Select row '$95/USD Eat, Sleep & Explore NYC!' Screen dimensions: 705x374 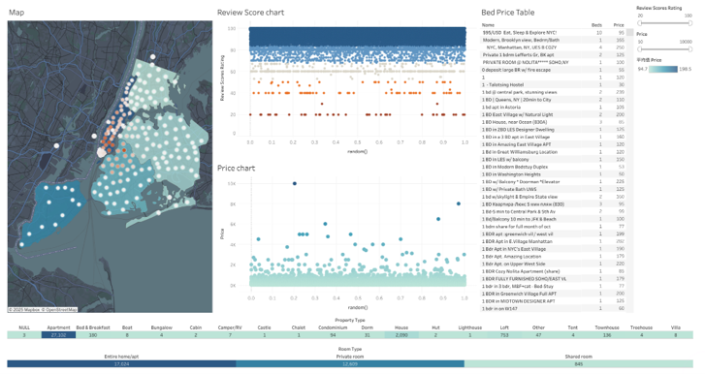553,33
